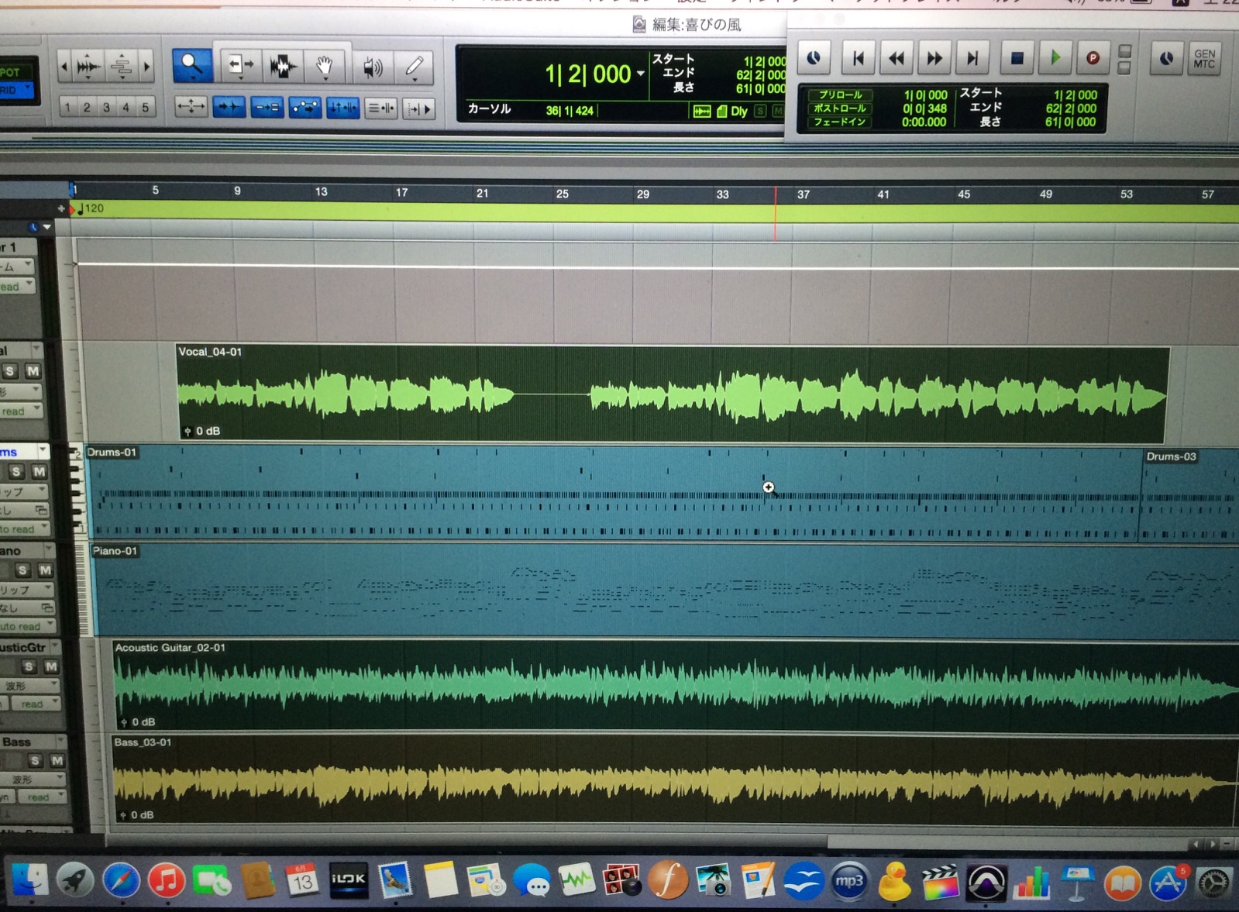
Task: Mute the Vocal track
Action: 33,371
